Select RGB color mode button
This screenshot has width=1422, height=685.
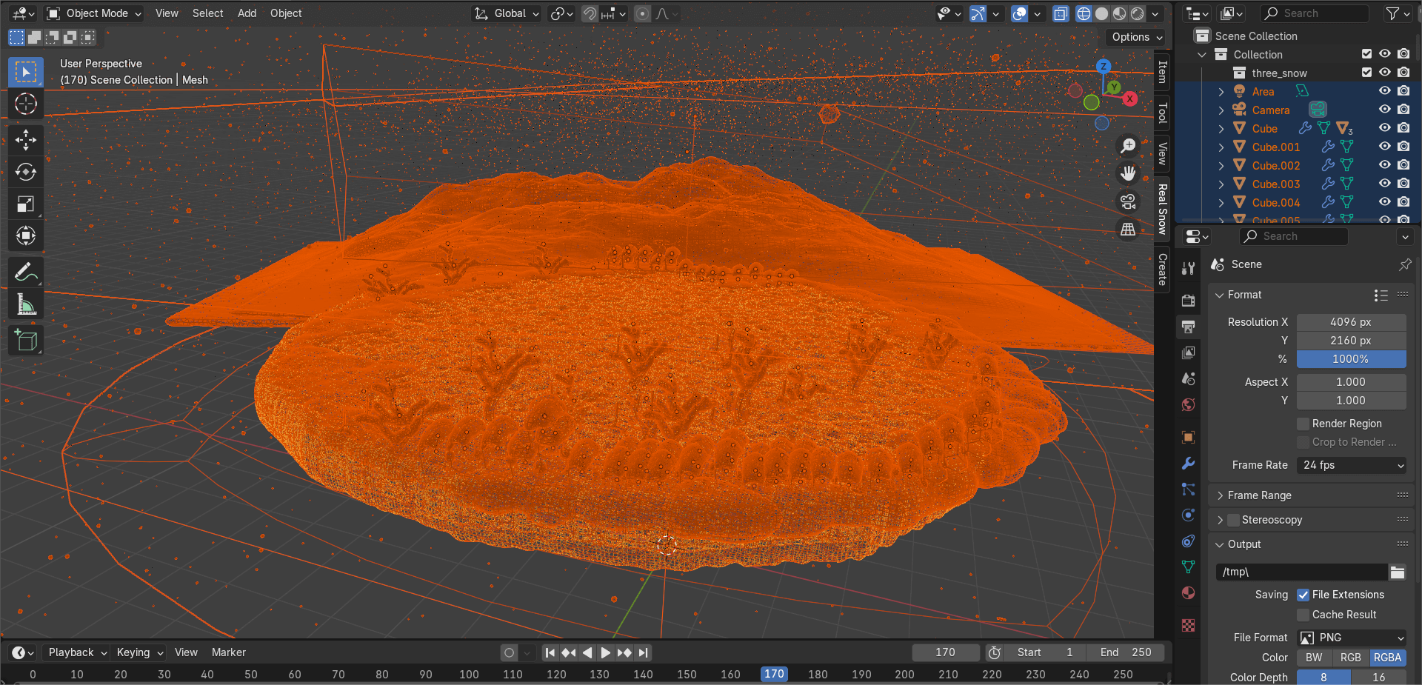coord(1350,658)
